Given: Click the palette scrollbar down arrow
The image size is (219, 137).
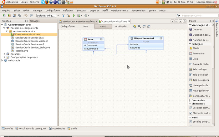Looking at the screenshot, I should point(213,125).
